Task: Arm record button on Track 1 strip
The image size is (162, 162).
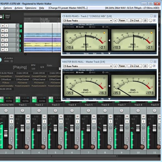Action: point(27,147)
